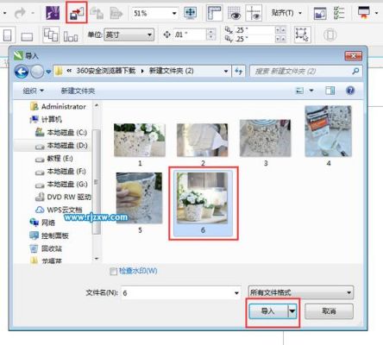The width and height of the screenshot is (383, 345).
Task: Click the duplicate distance y .25 field
Action: (x=254, y=39)
